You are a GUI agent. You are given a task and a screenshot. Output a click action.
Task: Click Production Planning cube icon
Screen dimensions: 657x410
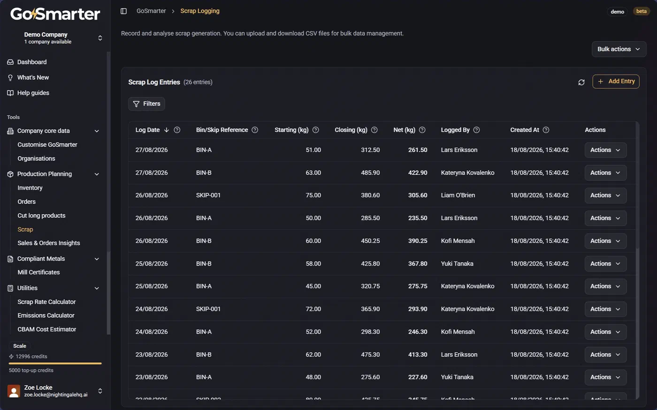point(10,174)
